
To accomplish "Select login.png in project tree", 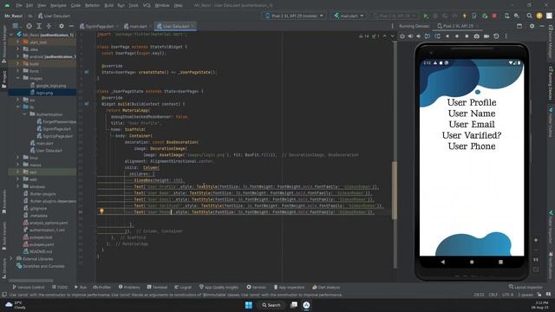I will point(42,93).
